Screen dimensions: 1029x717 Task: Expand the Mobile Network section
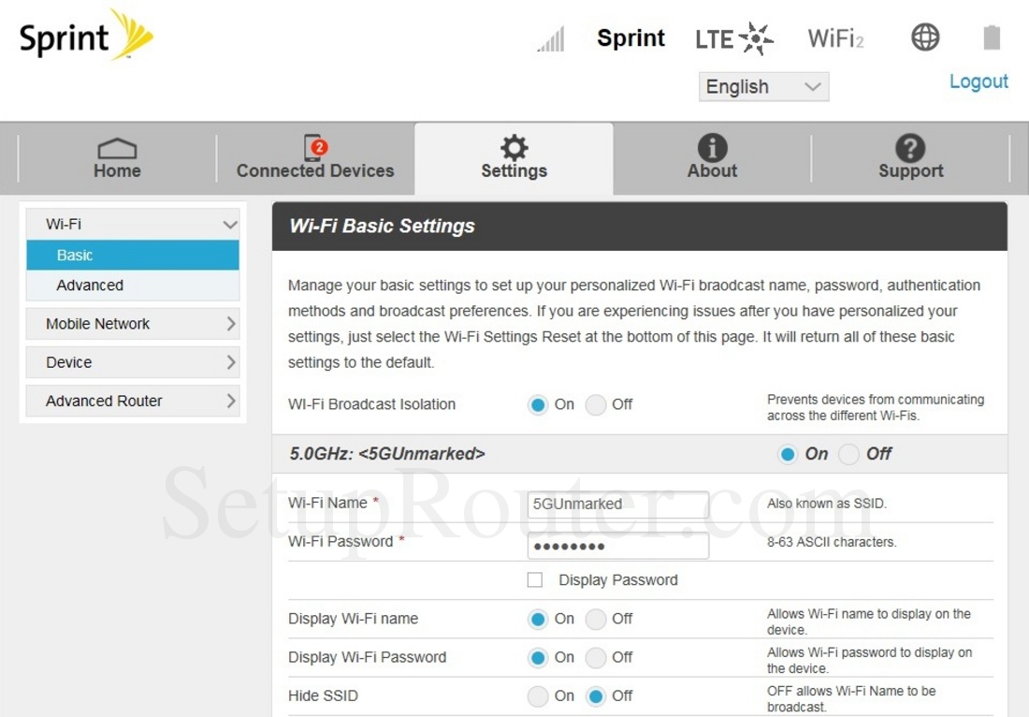[x=133, y=324]
